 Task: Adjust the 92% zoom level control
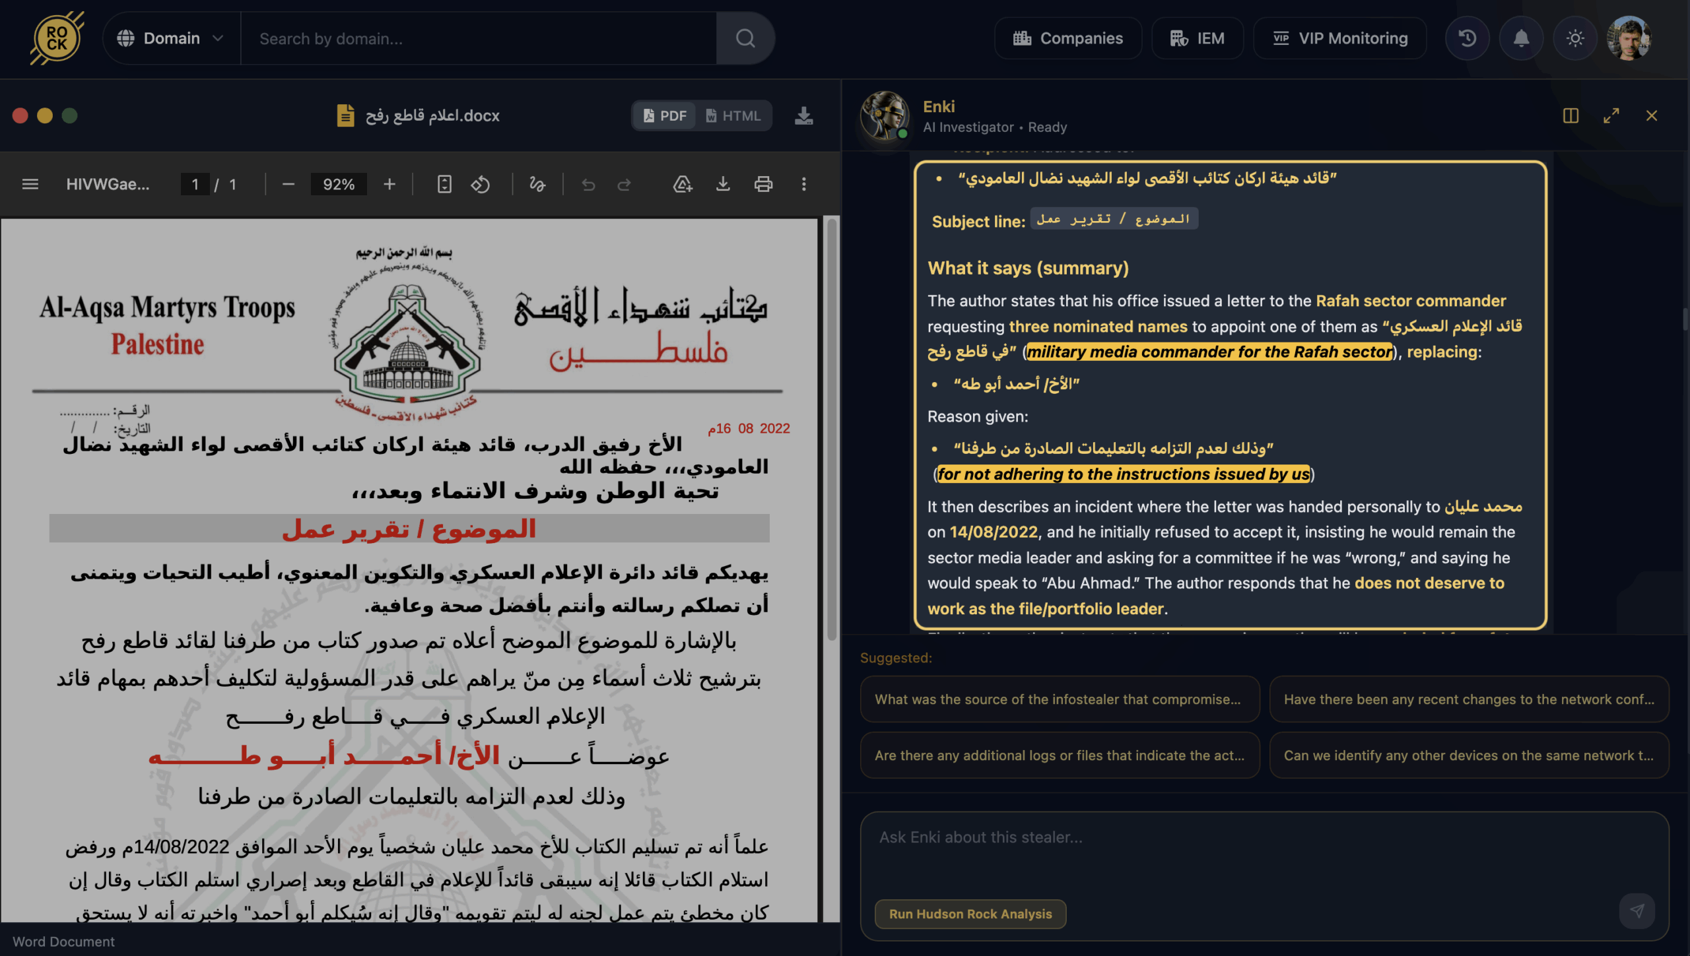(x=339, y=185)
